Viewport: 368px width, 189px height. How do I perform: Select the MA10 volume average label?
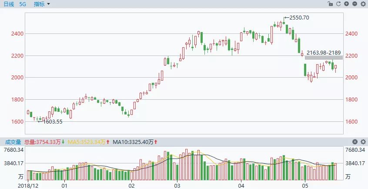click(134, 142)
